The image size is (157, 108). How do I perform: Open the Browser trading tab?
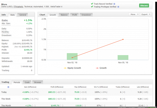pos(38,82)
